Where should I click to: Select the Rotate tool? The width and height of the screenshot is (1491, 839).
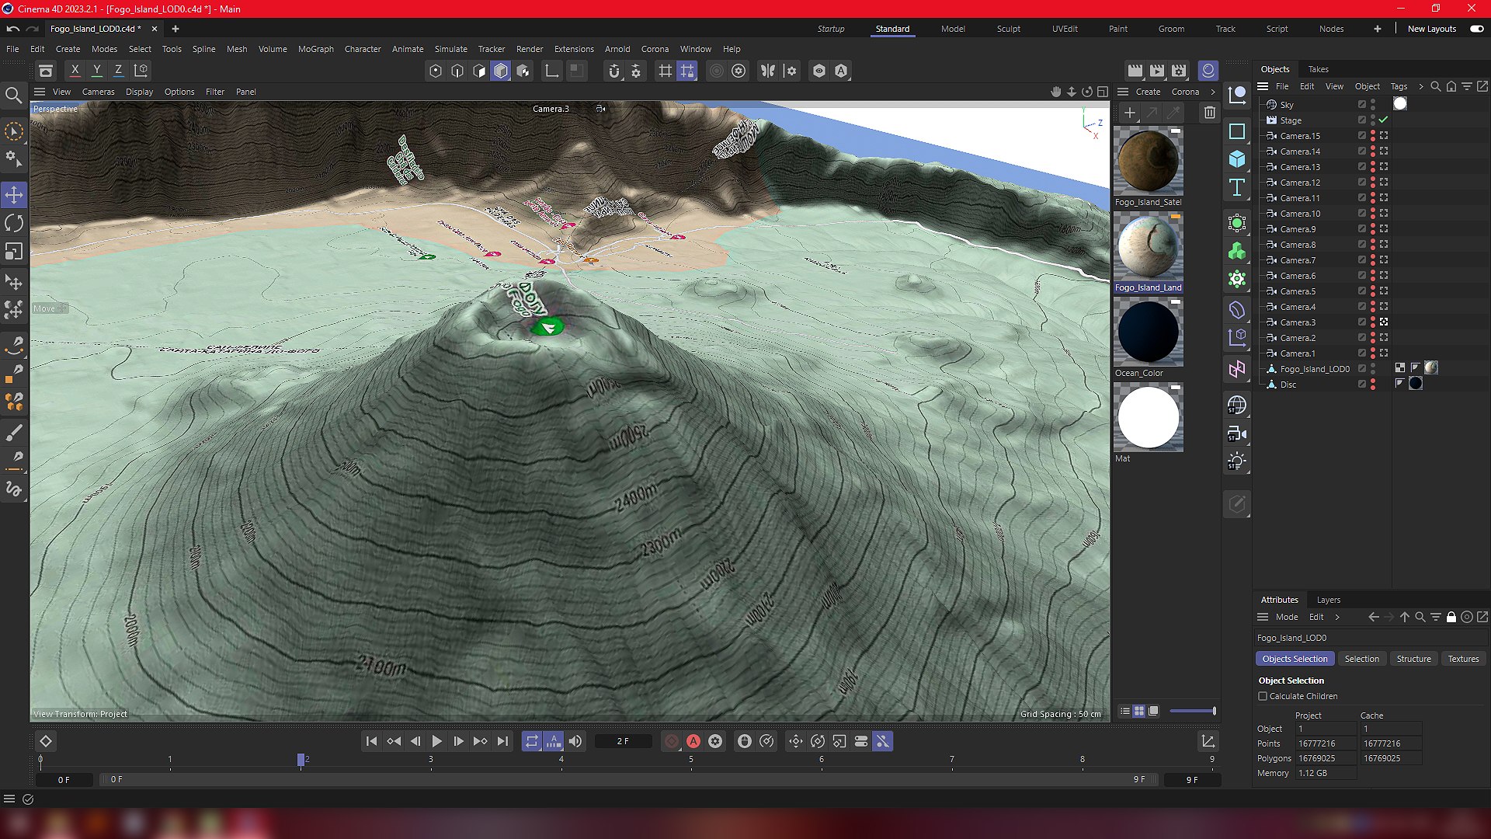[x=14, y=223]
